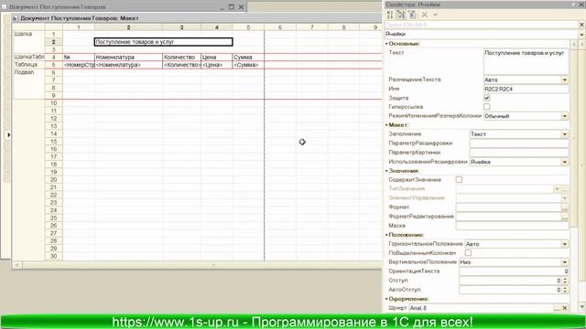Toggle the Защита checkbox
This screenshot has height=329, width=586.
pyautogui.click(x=486, y=98)
